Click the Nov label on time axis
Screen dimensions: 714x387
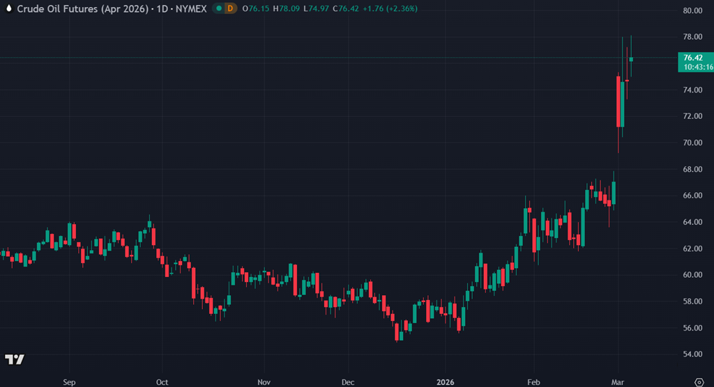(264, 382)
